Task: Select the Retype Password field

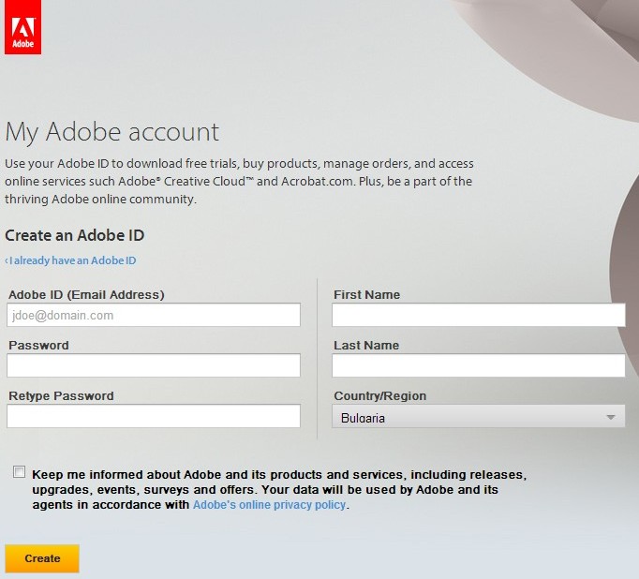Action: [154, 416]
